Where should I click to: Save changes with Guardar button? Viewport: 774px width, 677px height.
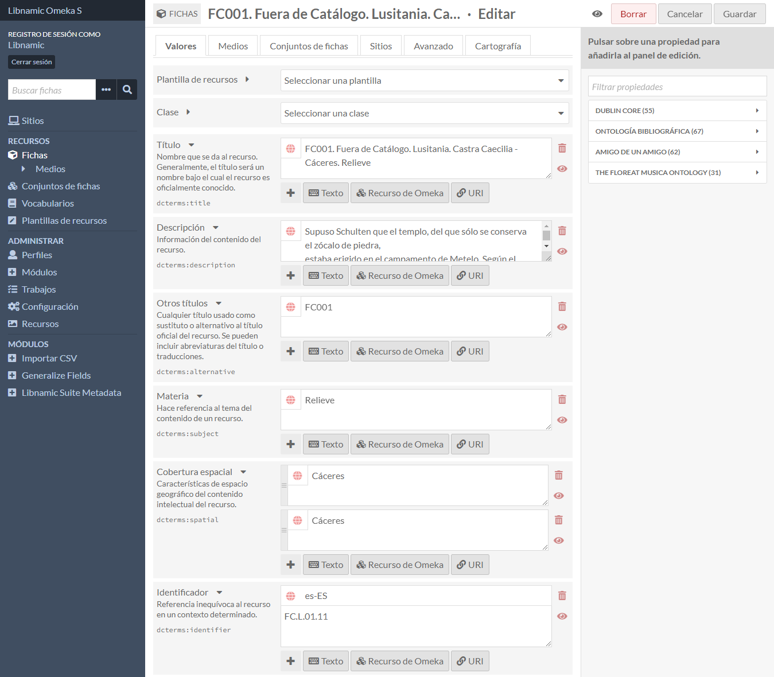tap(740, 14)
